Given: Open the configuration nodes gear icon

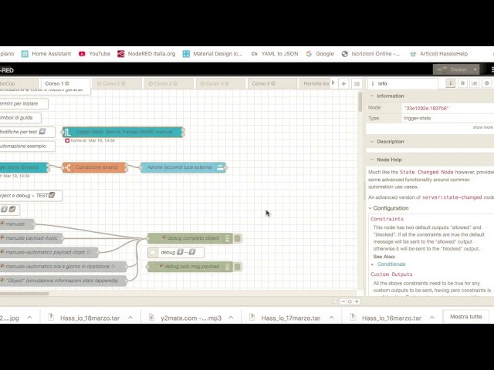Looking at the screenshot, I should pyautogui.click(x=487, y=83).
